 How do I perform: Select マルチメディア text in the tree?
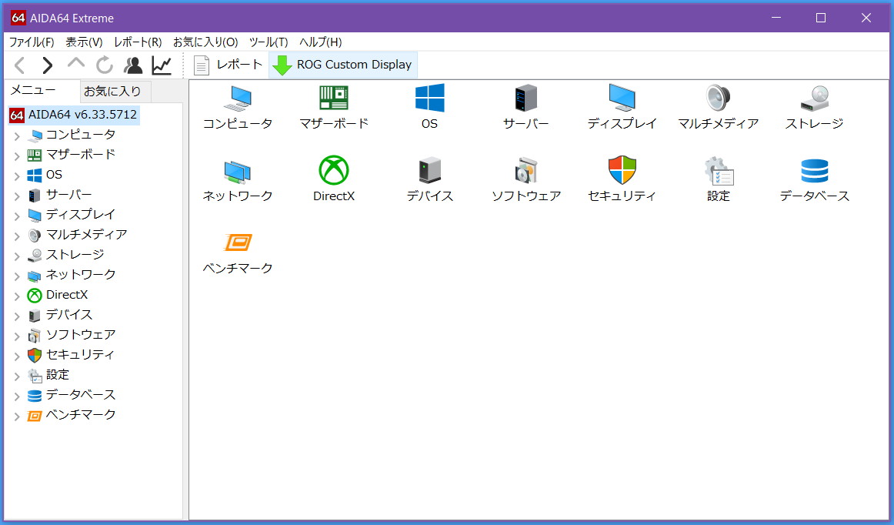click(86, 235)
